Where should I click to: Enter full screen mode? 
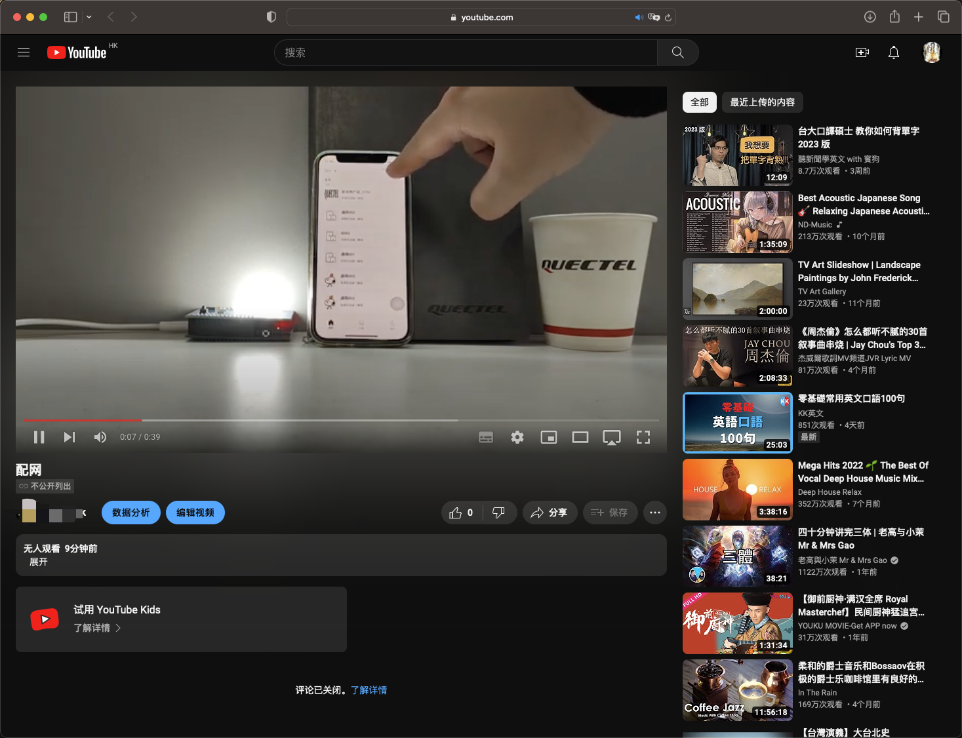643,437
